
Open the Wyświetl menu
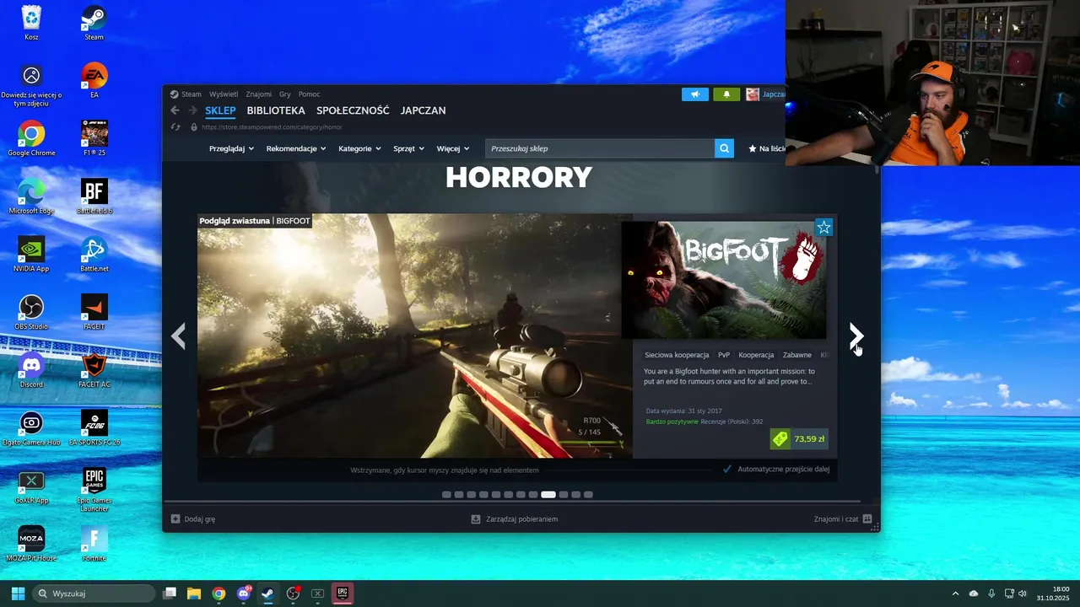coord(224,94)
